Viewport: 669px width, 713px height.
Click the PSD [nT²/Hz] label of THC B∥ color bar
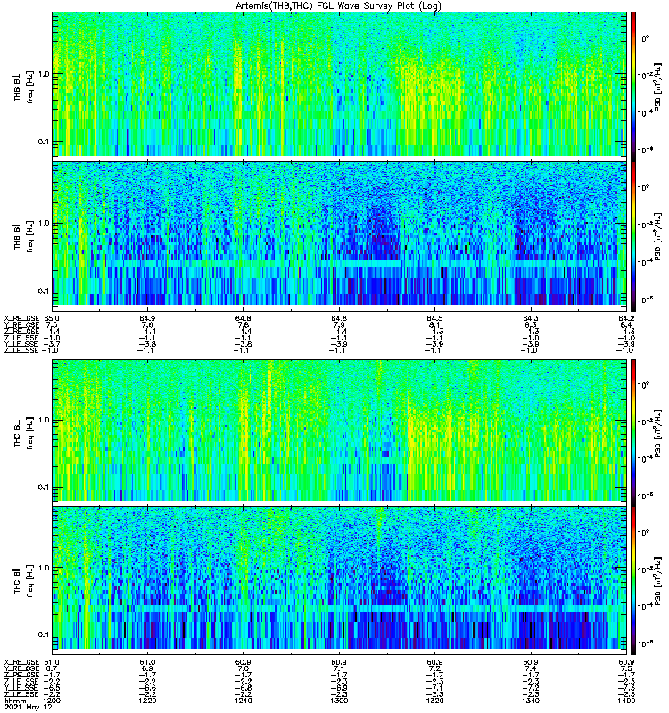click(x=658, y=582)
